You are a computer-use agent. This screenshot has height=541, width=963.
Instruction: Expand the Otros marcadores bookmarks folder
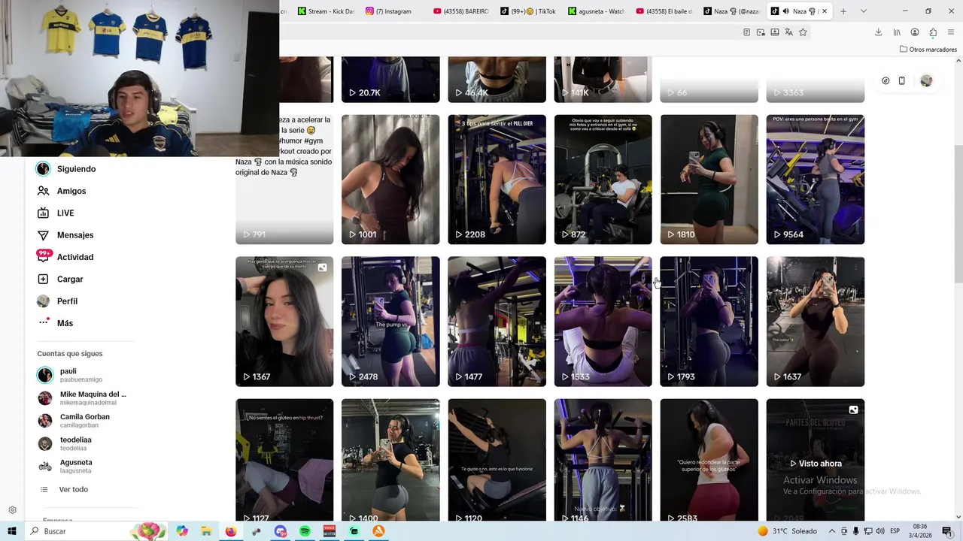pos(928,50)
